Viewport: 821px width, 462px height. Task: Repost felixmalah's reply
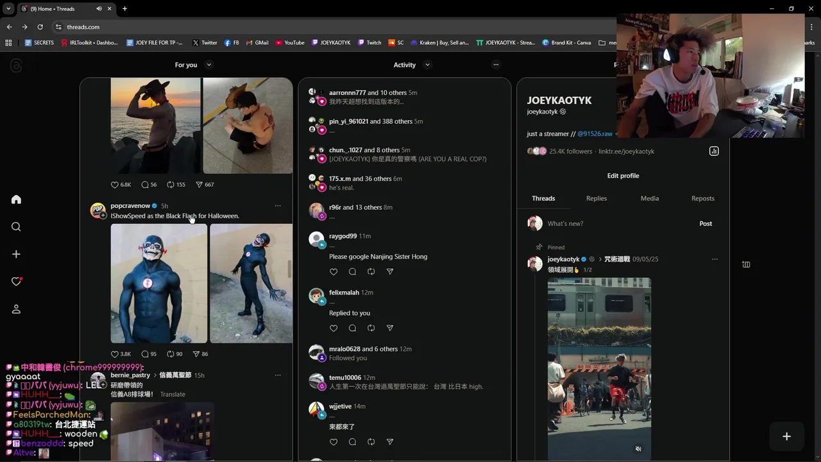click(x=371, y=329)
